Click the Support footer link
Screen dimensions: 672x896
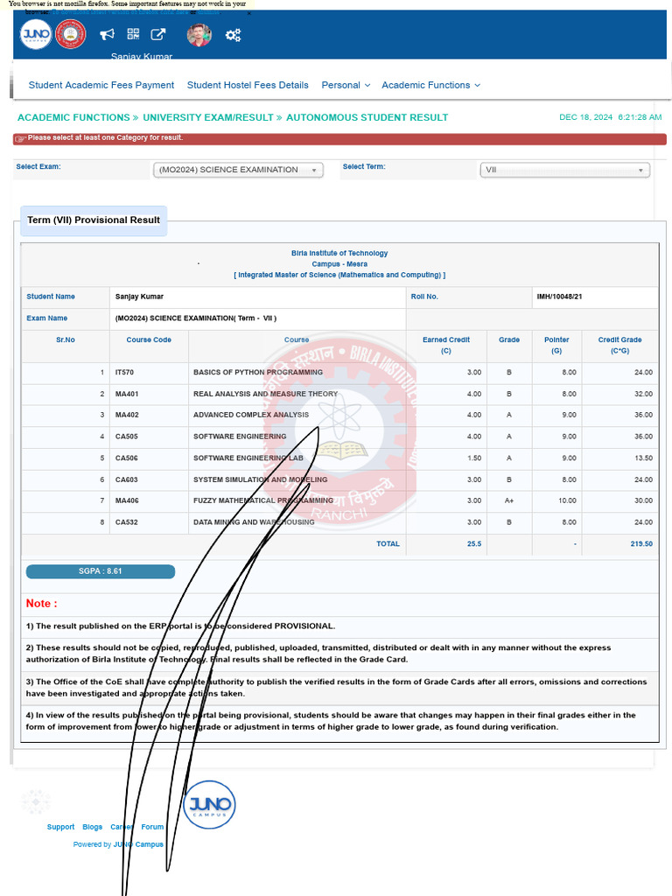pos(60,827)
